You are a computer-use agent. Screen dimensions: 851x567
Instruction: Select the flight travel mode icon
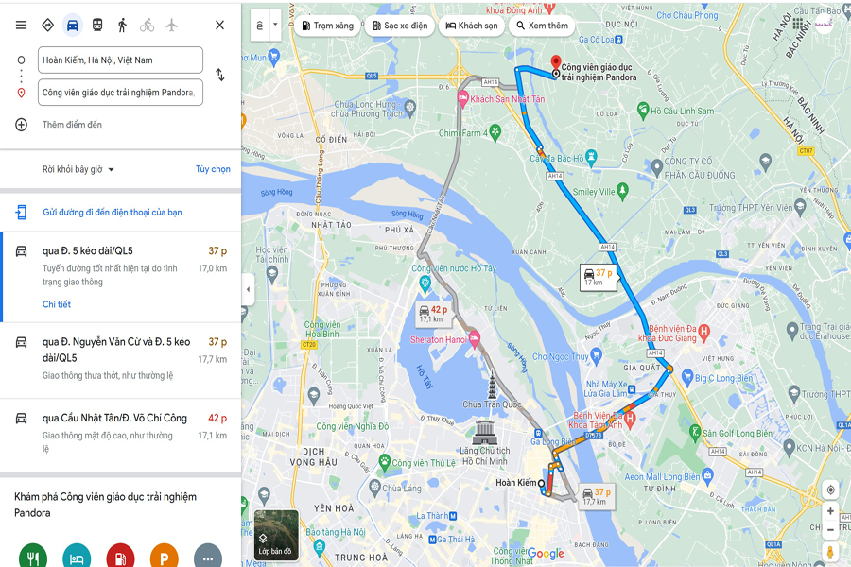point(171,25)
